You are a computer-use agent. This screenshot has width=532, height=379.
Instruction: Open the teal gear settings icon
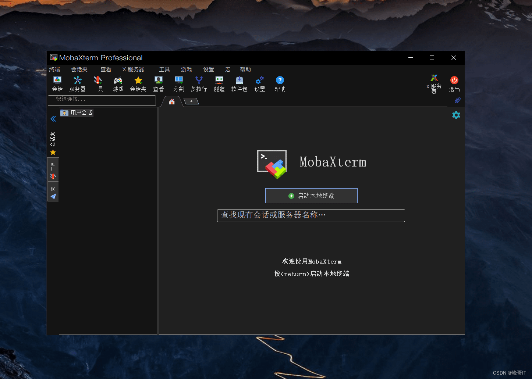[456, 115]
